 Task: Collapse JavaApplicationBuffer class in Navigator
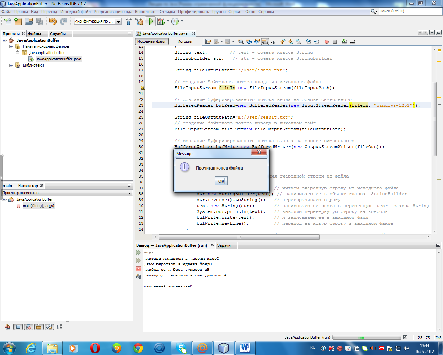pyautogui.click(x=4, y=199)
